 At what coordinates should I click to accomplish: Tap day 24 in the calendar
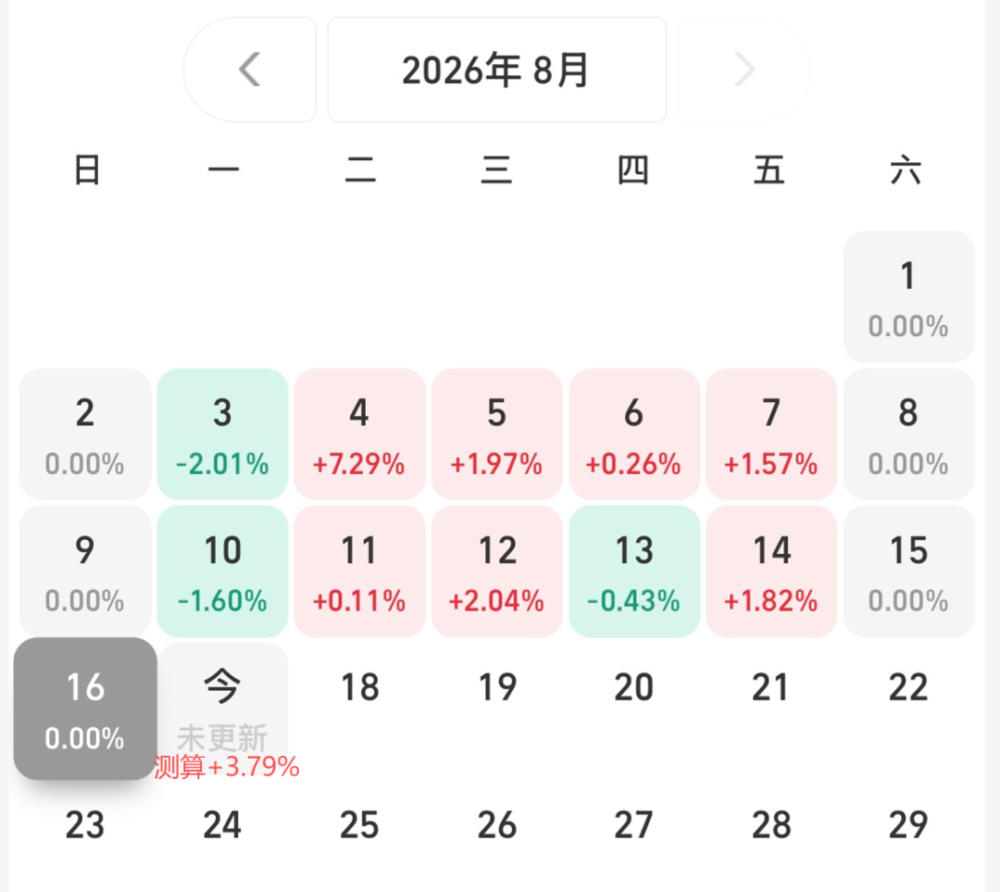coord(222,825)
